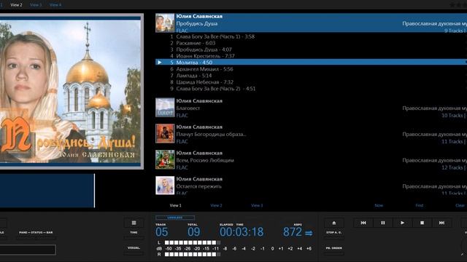Expand the Остается пережить album group

311,186
